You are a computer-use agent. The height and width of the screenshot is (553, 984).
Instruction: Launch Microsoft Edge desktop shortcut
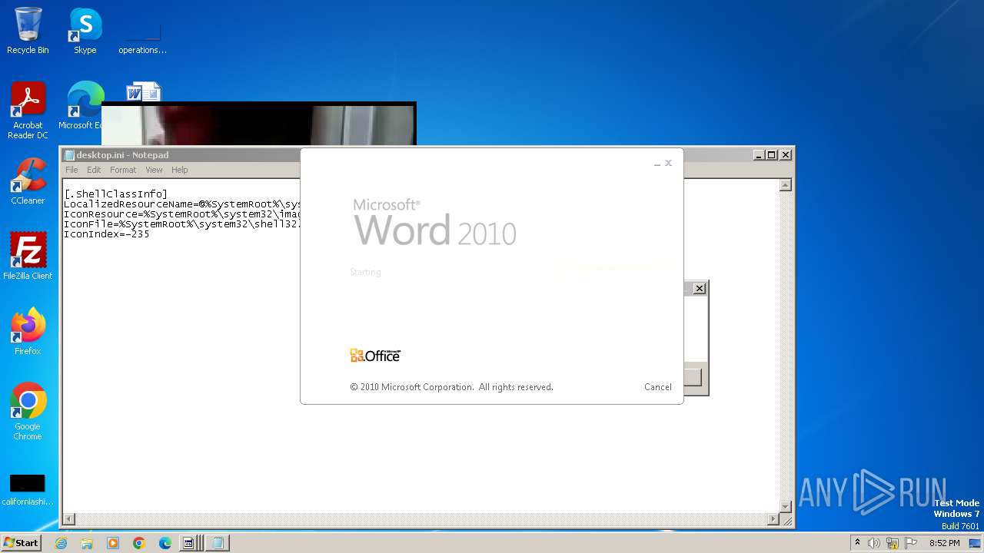click(x=83, y=106)
